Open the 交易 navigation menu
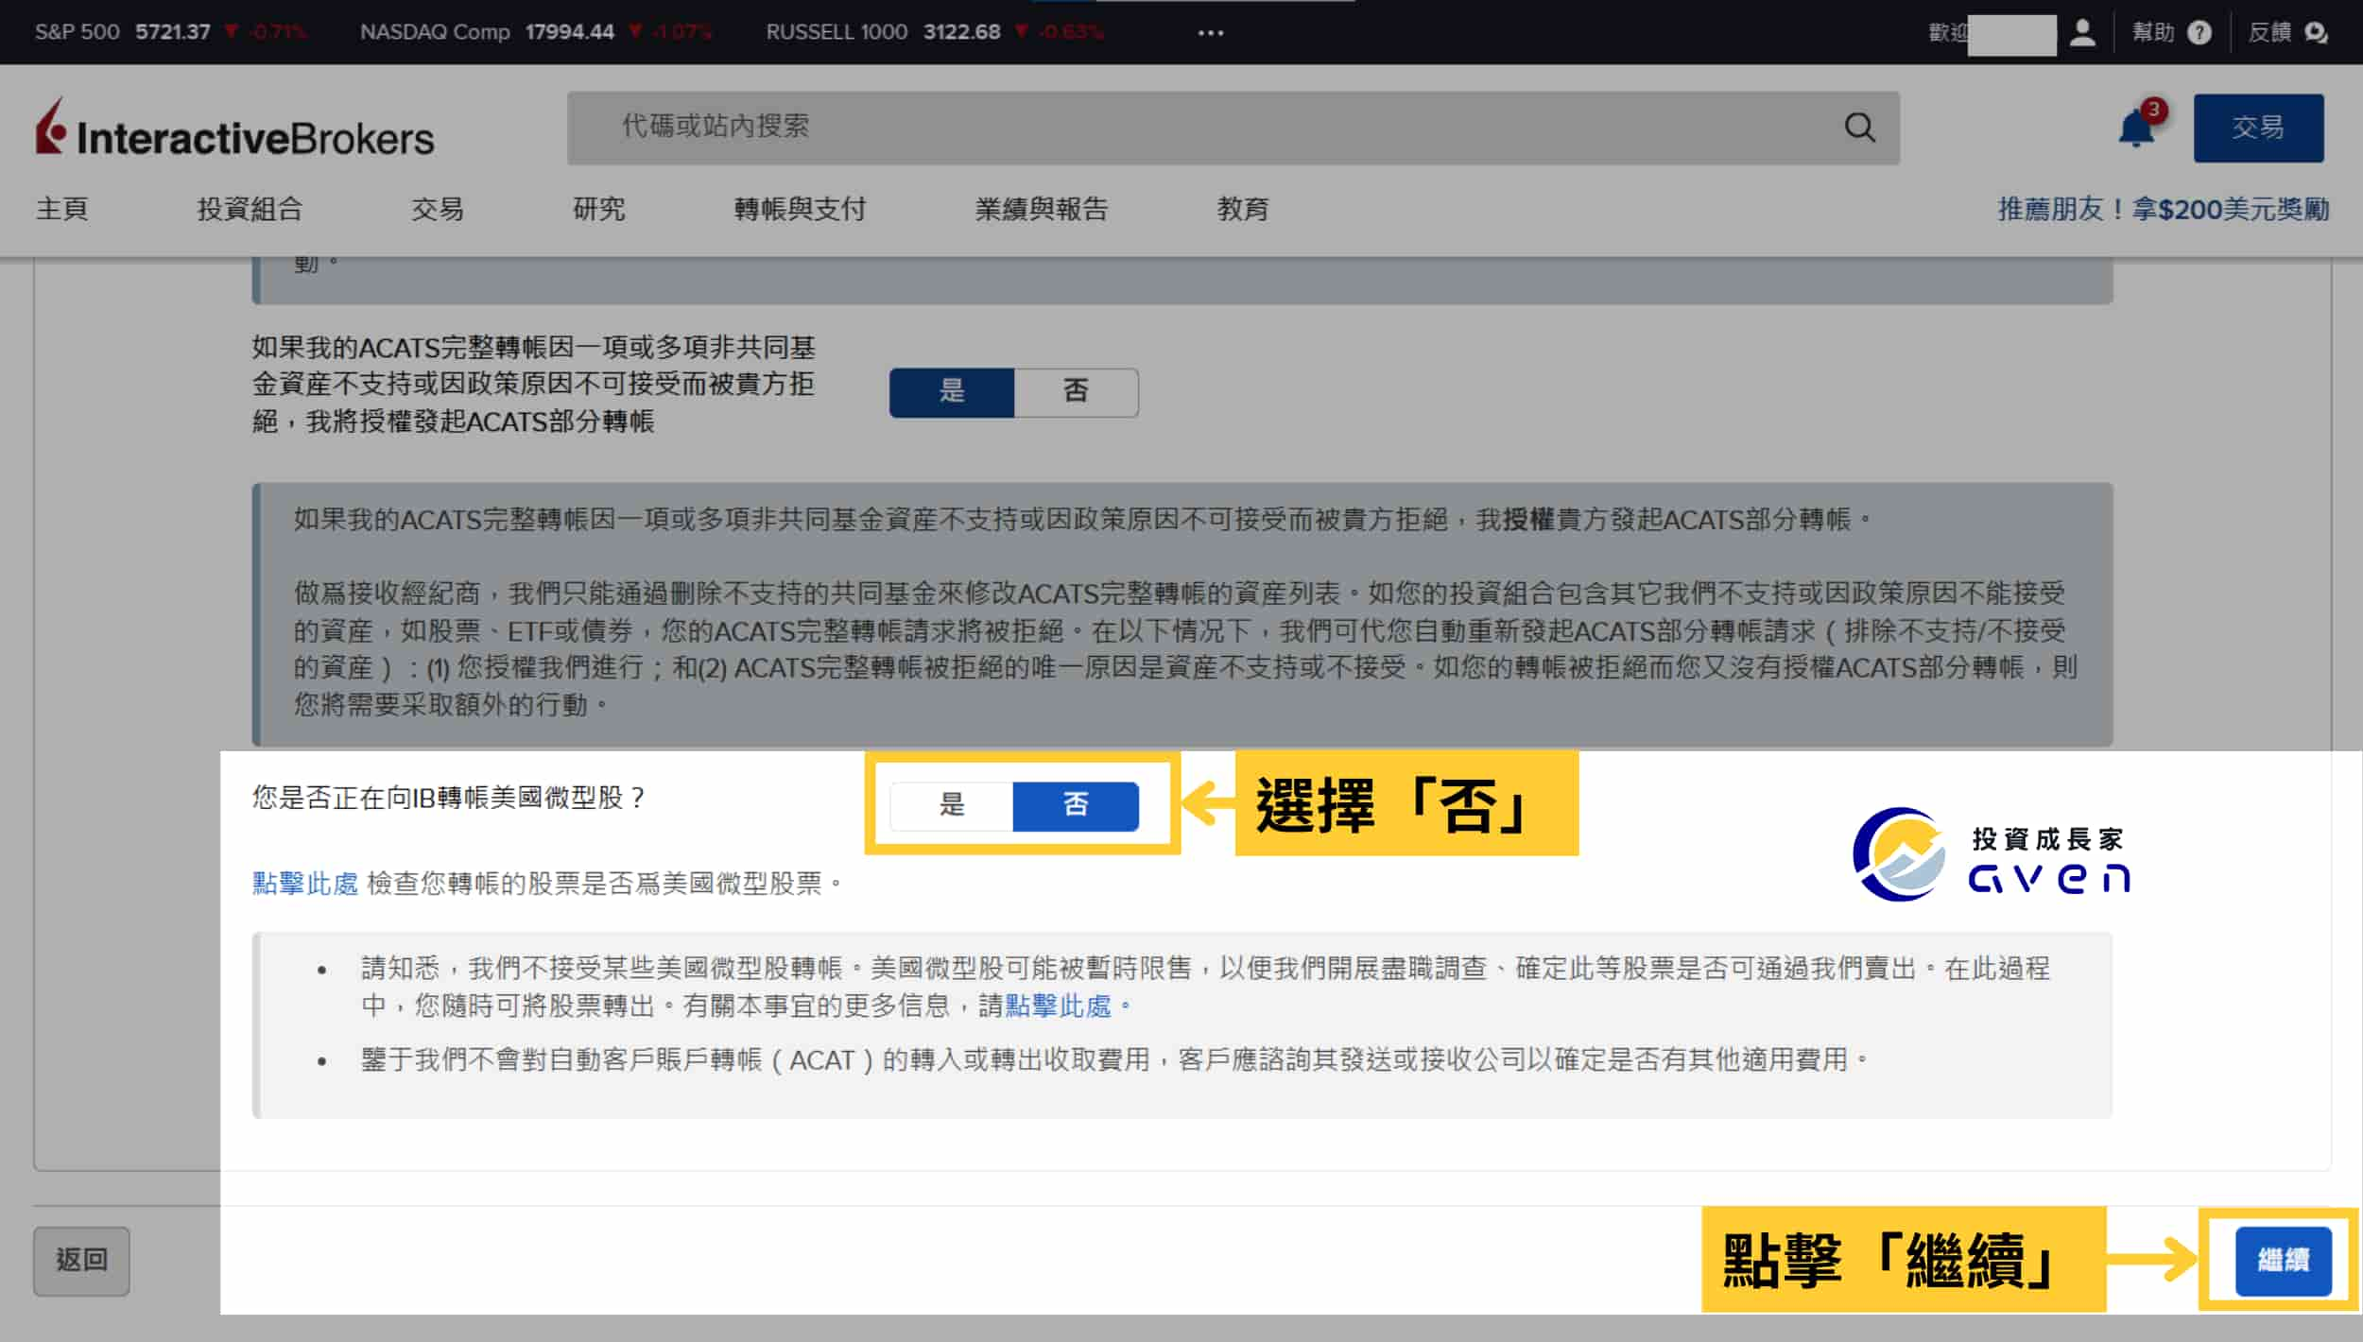Viewport: 2363px width, 1342px height. (438, 209)
